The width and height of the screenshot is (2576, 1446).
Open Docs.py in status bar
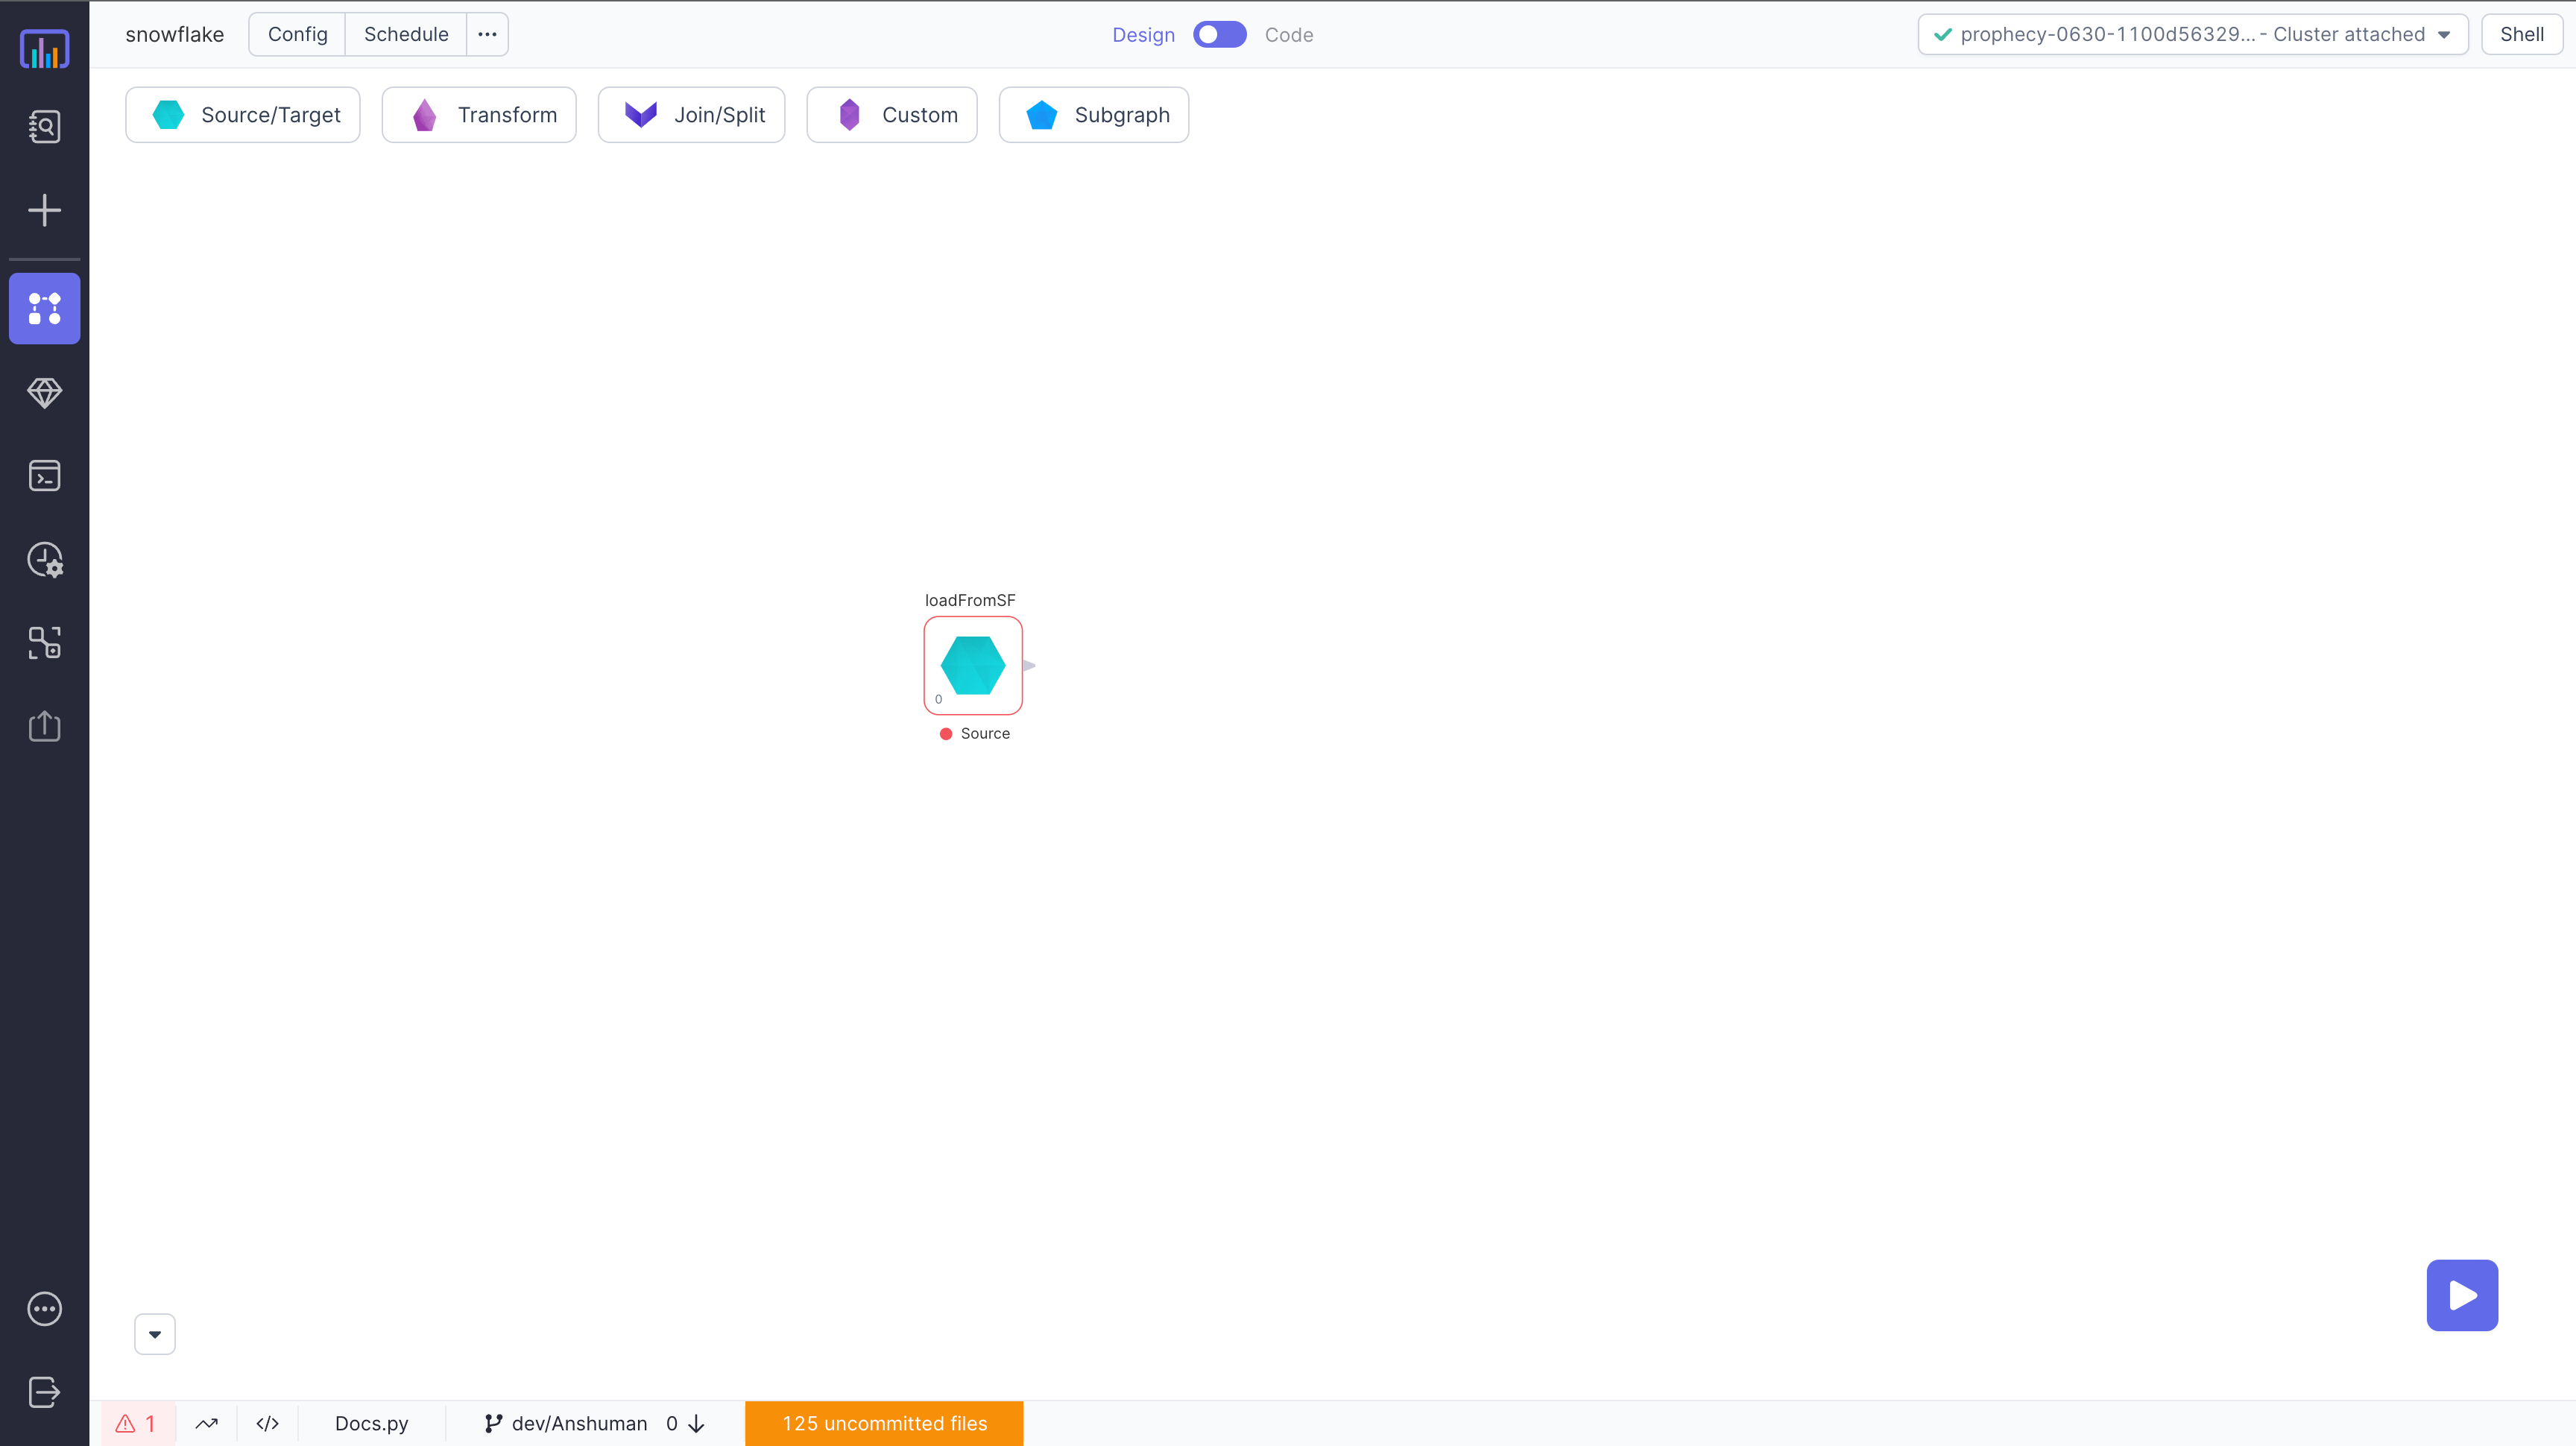click(x=371, y=1423)
